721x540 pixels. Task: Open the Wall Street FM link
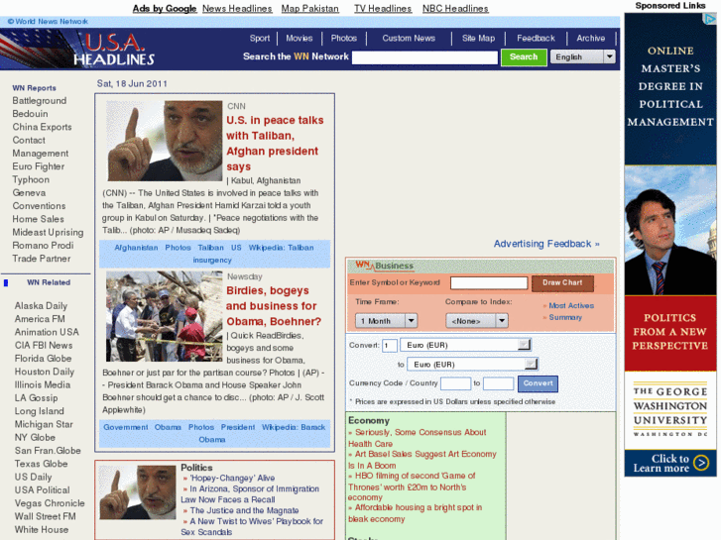click(x=45, y=516)
